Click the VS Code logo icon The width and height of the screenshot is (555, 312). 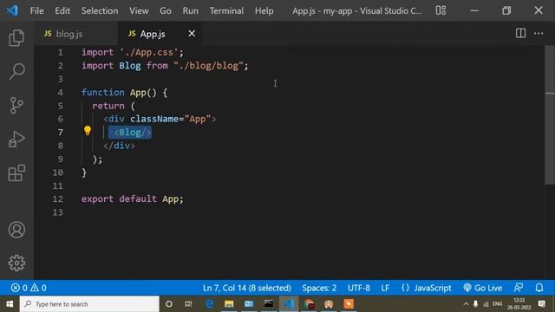[12, 10]
